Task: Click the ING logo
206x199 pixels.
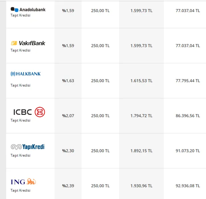Action: coord(23,182)
